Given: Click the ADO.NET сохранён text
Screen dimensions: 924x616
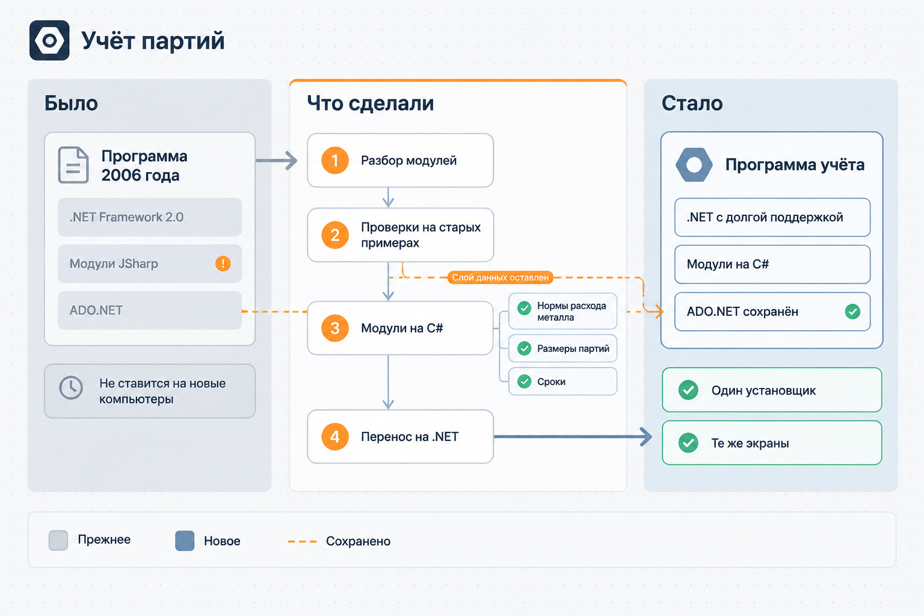Looking at the screenshot, I should tap(742, 312).
